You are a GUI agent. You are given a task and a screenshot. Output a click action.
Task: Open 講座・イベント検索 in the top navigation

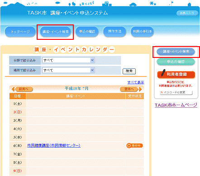pos(56,32)
